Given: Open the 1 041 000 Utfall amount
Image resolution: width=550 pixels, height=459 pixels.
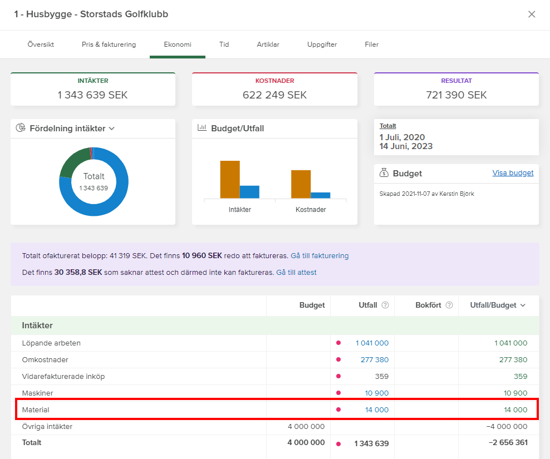Looking at the screenshot, I should point(372,343).
